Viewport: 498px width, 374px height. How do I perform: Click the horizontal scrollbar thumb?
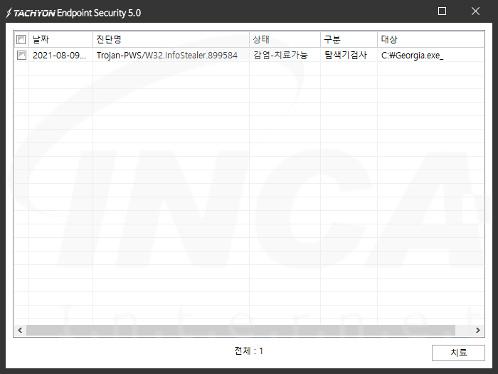pyautogui.click(x=240, y=330)
